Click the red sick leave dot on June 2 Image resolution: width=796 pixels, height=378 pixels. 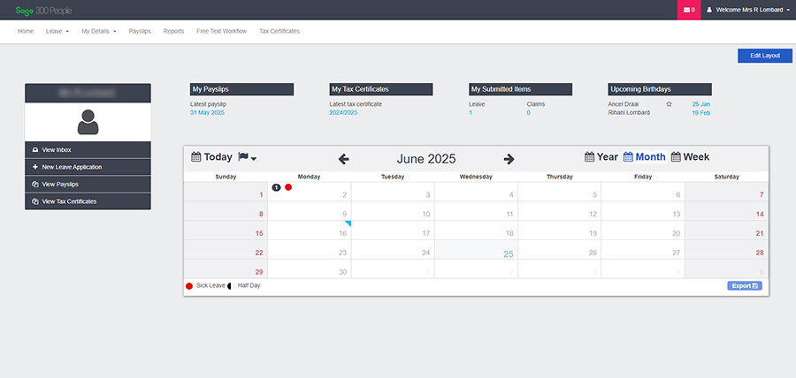pyautogui.click(x=288, y=187)
